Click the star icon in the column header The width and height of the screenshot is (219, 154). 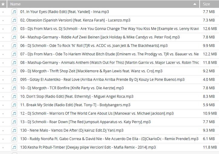pyautogui.click(x=3, y=4)
